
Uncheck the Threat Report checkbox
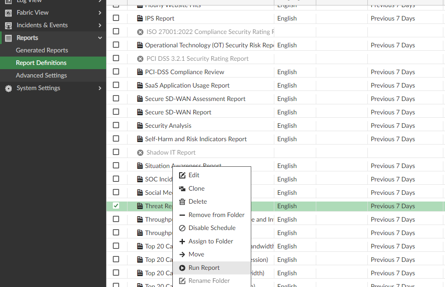(x=116, y=206)
